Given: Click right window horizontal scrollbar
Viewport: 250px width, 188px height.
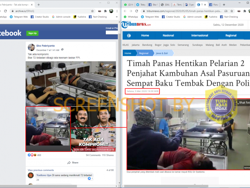Looking at the screenshot, I should click(x=166, y=186).
